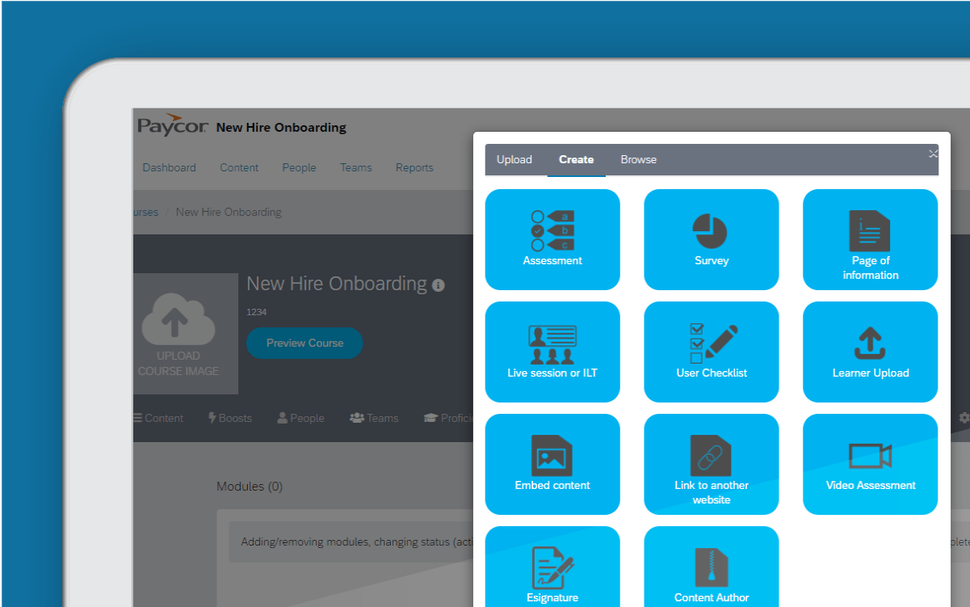The height and width of the screenshot is (607, 970).
Task: Click the course code 1234
Action: (x=256, y=311)
